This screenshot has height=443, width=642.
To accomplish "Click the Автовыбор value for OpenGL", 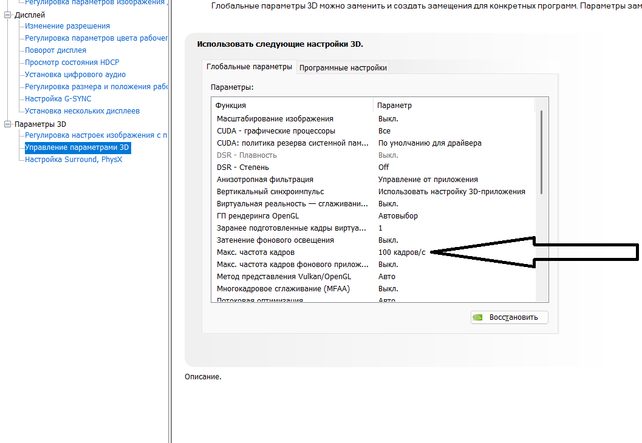I will [x=398, y=216].
